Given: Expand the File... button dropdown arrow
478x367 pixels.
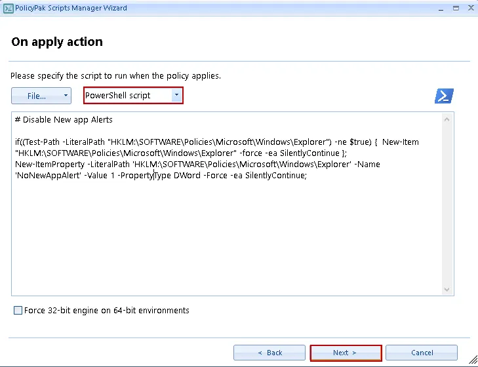Looking at the screenshot, I should tap(66, 96).
